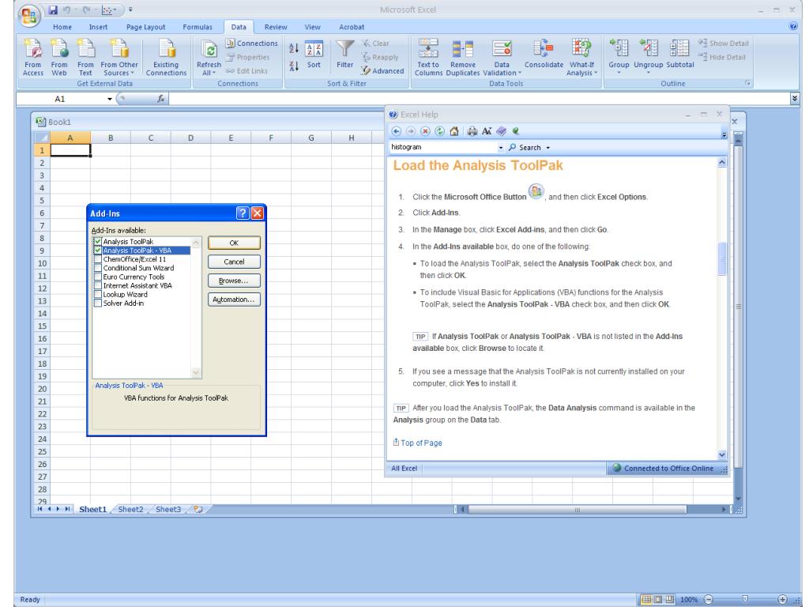This screenshot has height=607, width=809.
Task: Enable Euro Currency Tools add-in
Action: [x=97, y=277]
